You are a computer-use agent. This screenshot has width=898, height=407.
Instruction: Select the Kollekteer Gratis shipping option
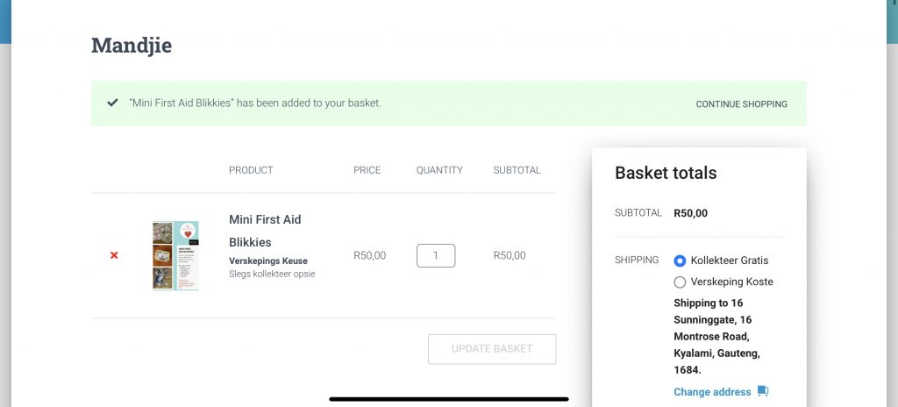(x=680, y=261)
